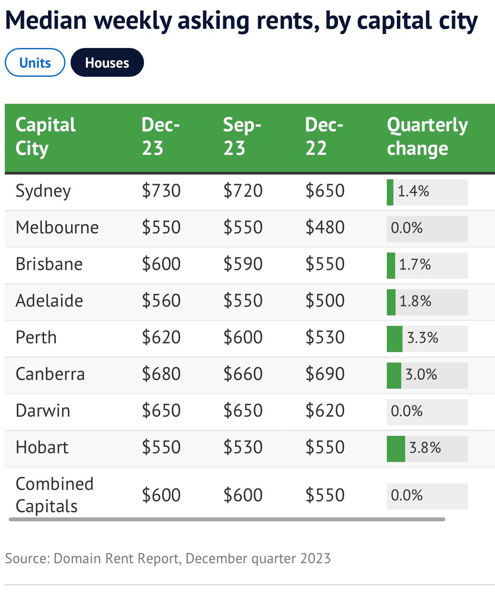Click Sydney's Dec-23 rent value $730

click(161, 191)
